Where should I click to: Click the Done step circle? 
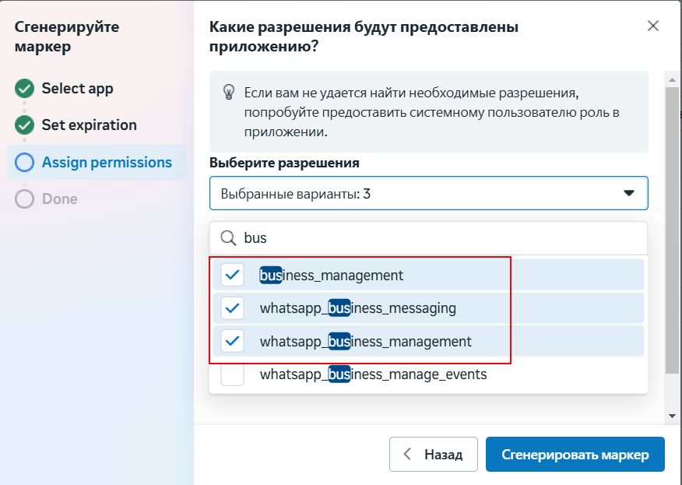25,199
